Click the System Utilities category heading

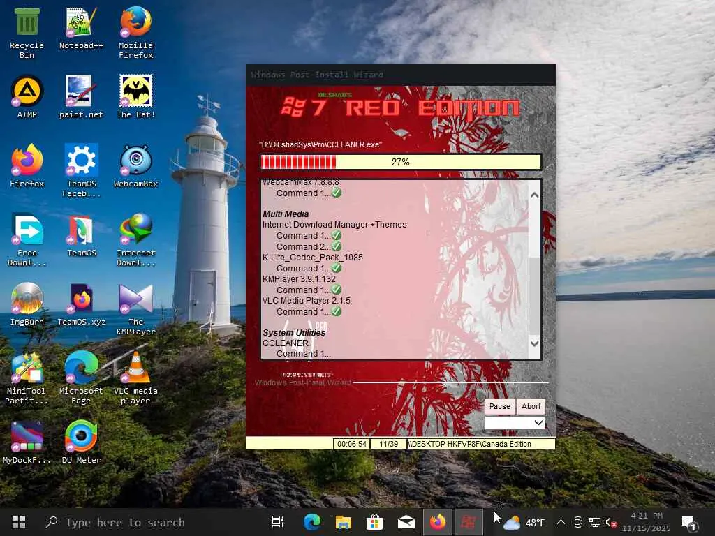(x=294, y=333)
